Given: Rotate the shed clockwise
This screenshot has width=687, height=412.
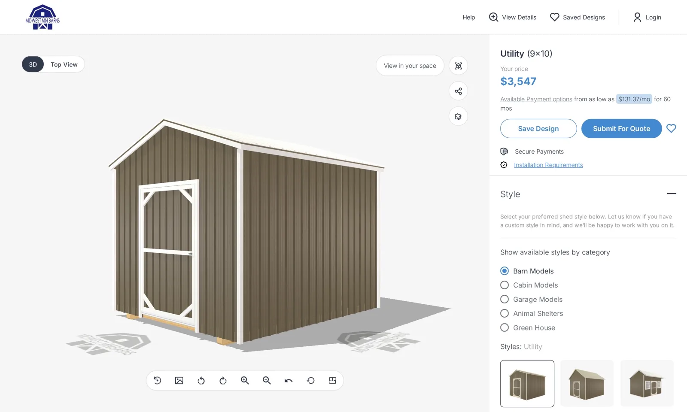Looking at the screenshot, I should pyautogui.click(x=223, y=381).
